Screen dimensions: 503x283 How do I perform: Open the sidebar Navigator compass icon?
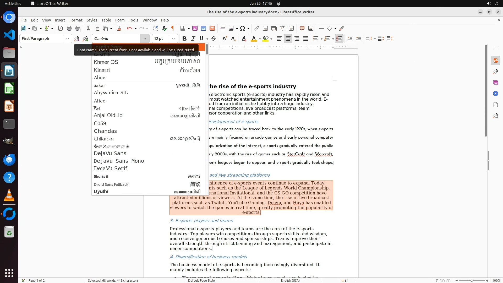coord(495,94)
